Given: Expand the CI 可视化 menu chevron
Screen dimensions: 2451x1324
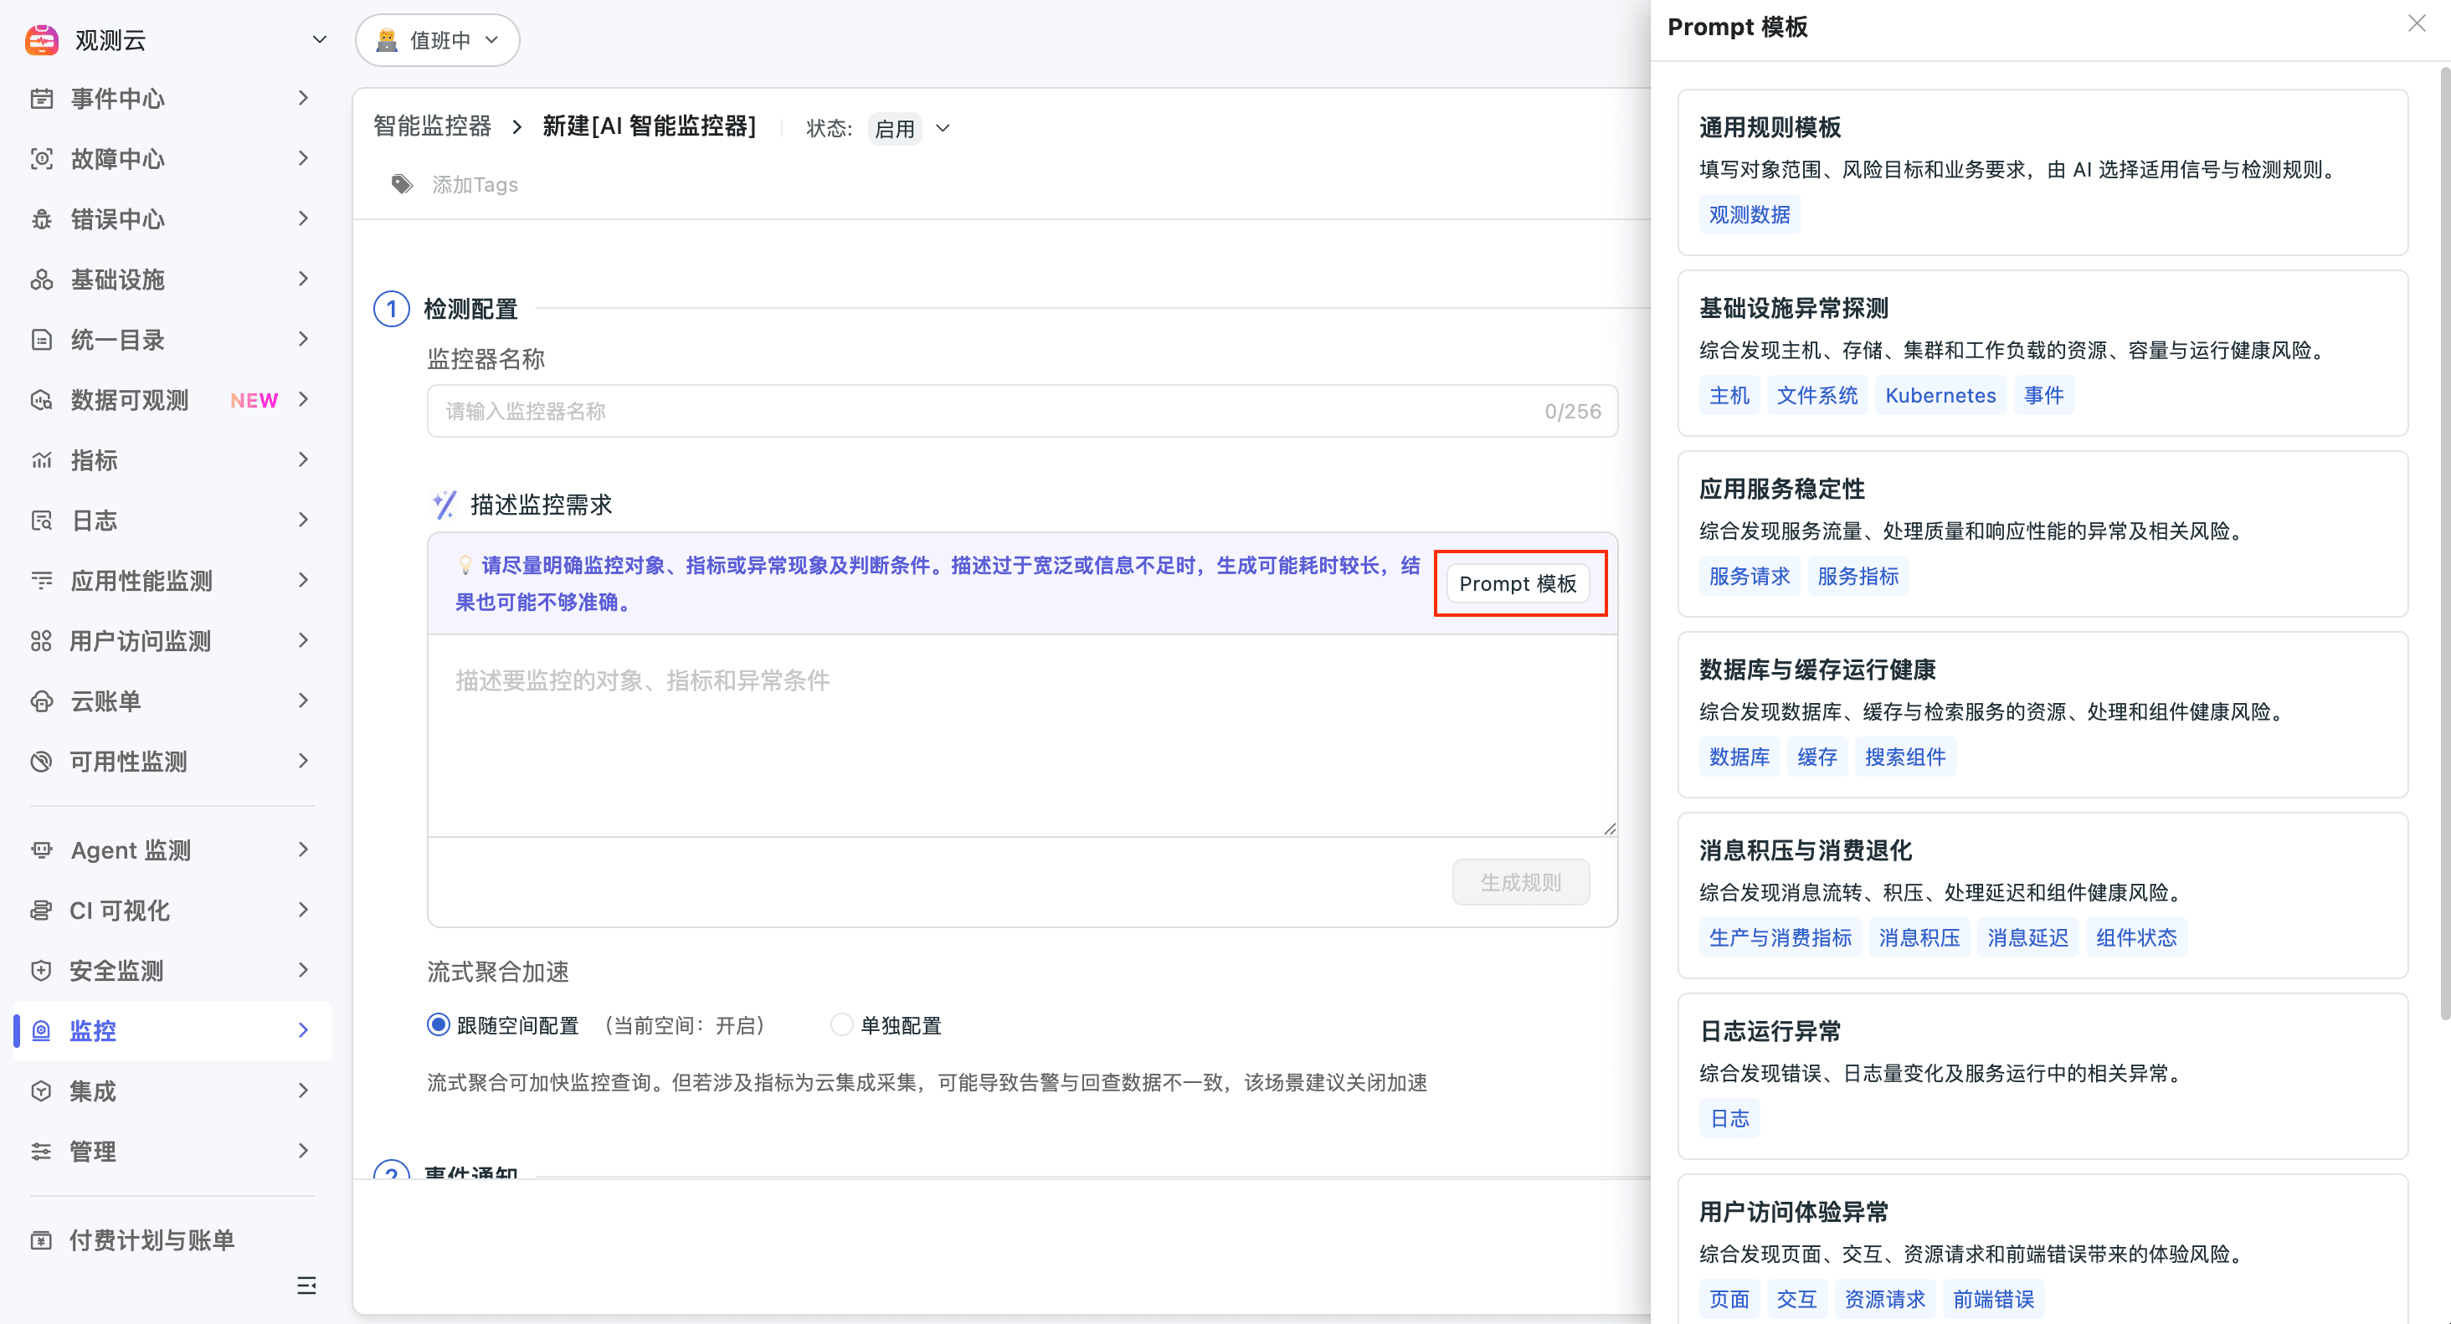Looking at the screenshot, I should 304,911.
